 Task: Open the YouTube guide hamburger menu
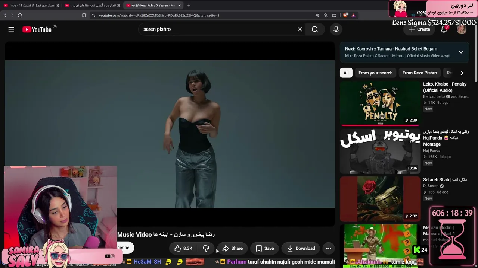[x=11, y=29]
